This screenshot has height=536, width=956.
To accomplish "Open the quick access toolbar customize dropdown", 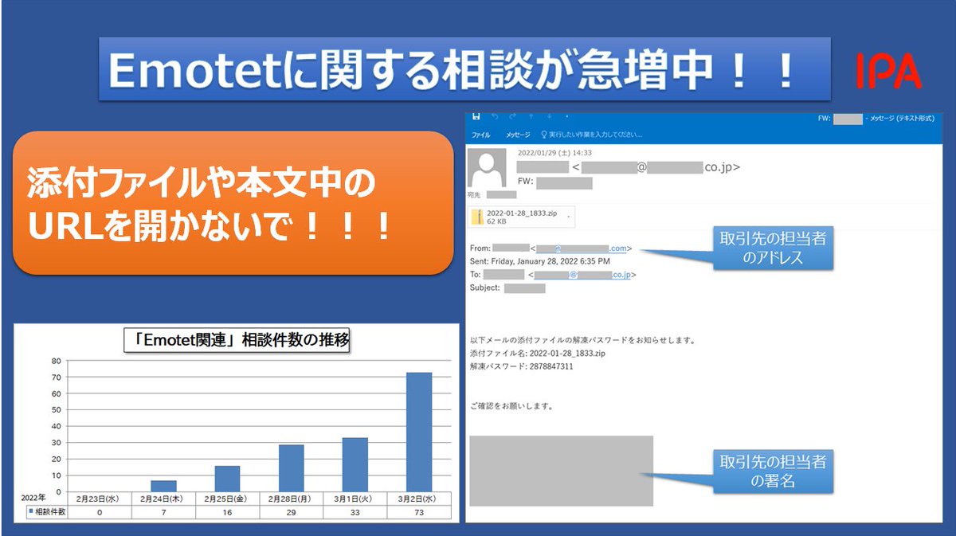I will click(566, 118).
